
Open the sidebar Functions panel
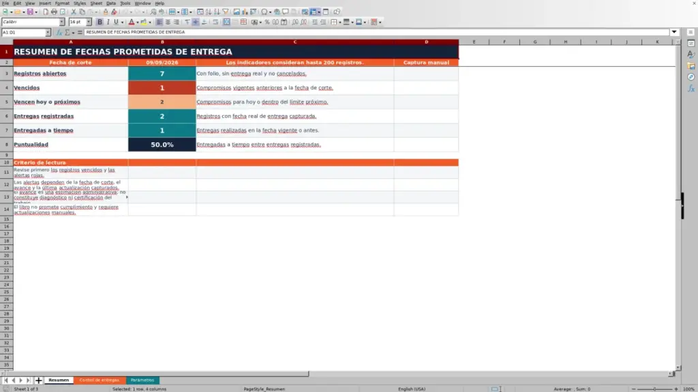(x=691, y=89)
